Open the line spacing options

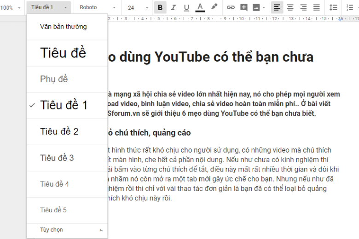click(x=334, y=7)
